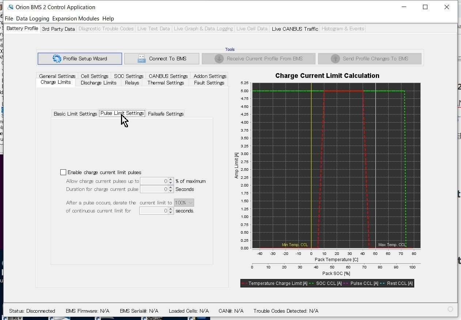Click Send Profile Changes To BMS

[370, 59]
